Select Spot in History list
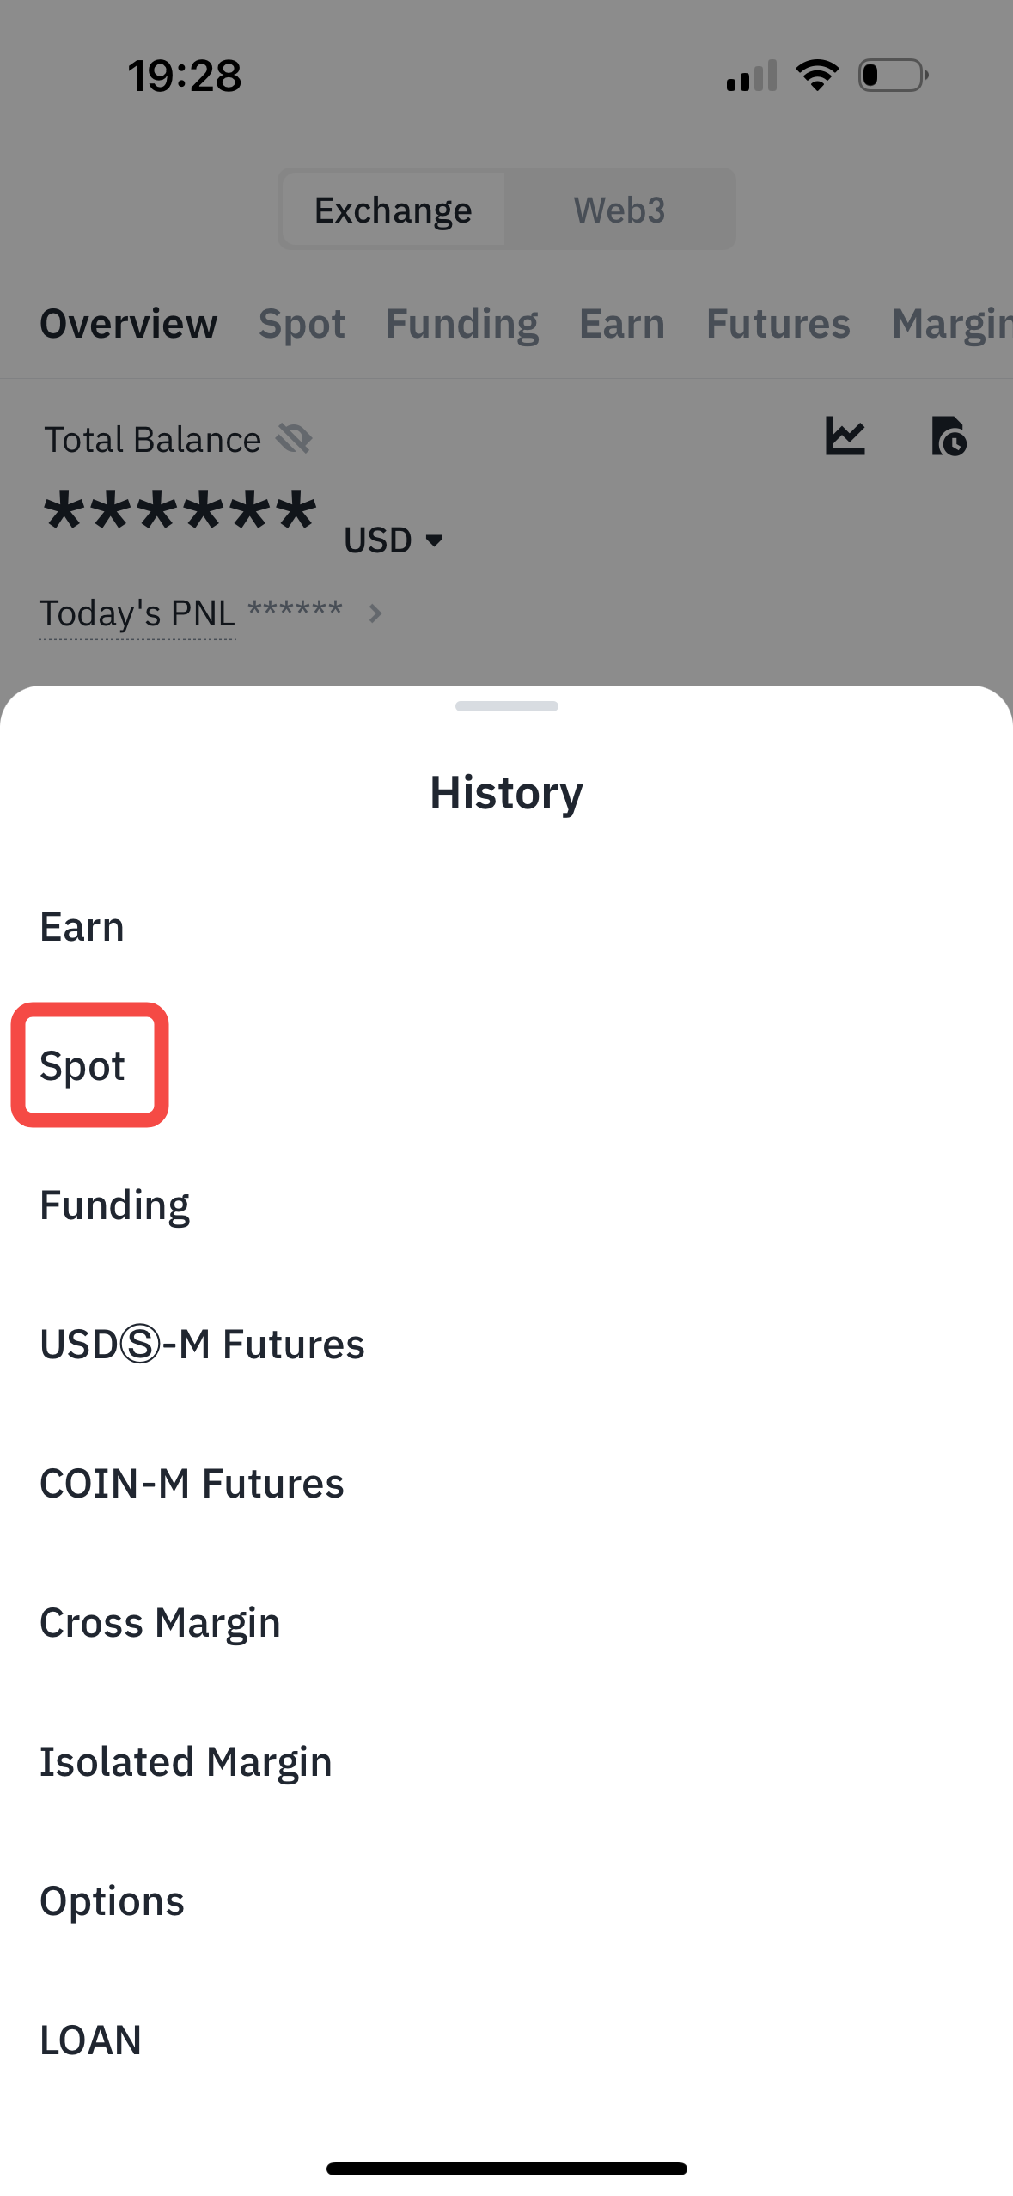Screen dimensions: 1013x2196 coord(83,1066)
